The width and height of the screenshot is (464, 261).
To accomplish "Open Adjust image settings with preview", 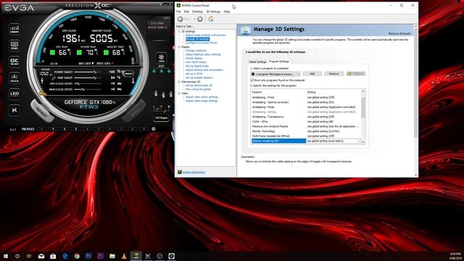I will pyautogui.click(x=206, y=36).
